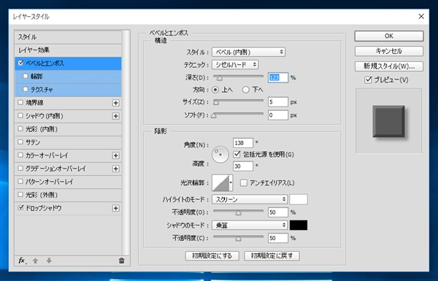Click the highlight opacity 50 input field

coord(278,212)
